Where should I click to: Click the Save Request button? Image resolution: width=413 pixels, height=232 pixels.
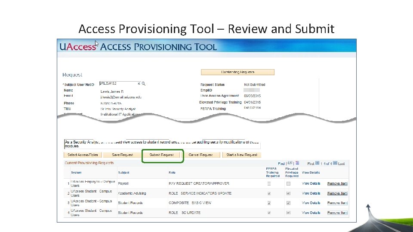[x=123, y=155]
